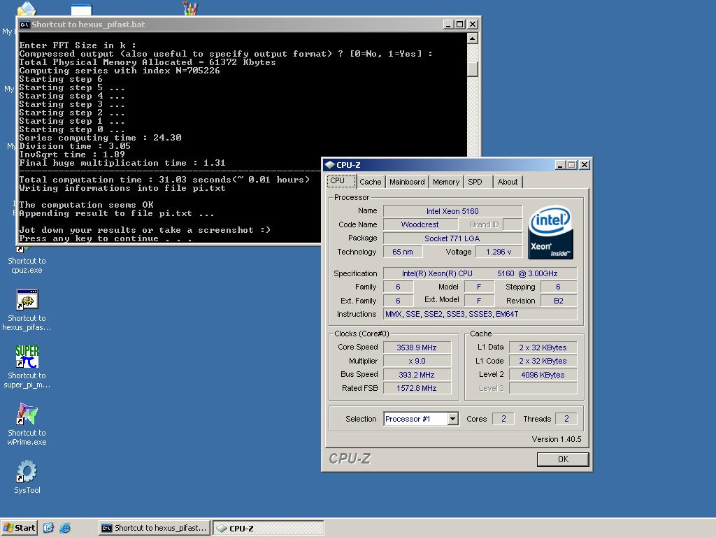Click the Threads value field
Viewport: 716px width, 537px height.
[x=566, y=419]
